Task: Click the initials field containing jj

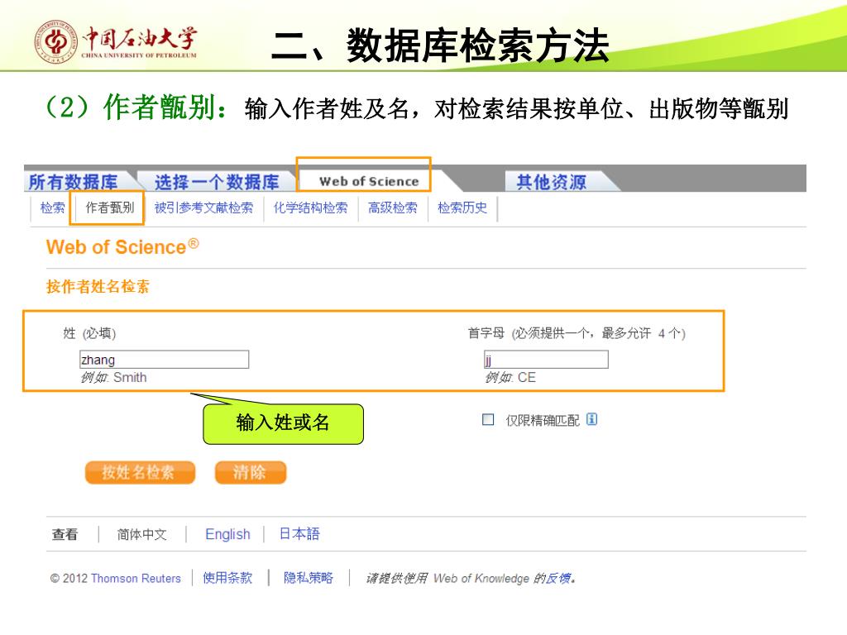Action: point(546,360)
